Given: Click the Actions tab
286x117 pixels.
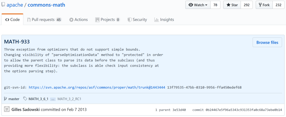Looking at the screenshot, I should [78, 20].
